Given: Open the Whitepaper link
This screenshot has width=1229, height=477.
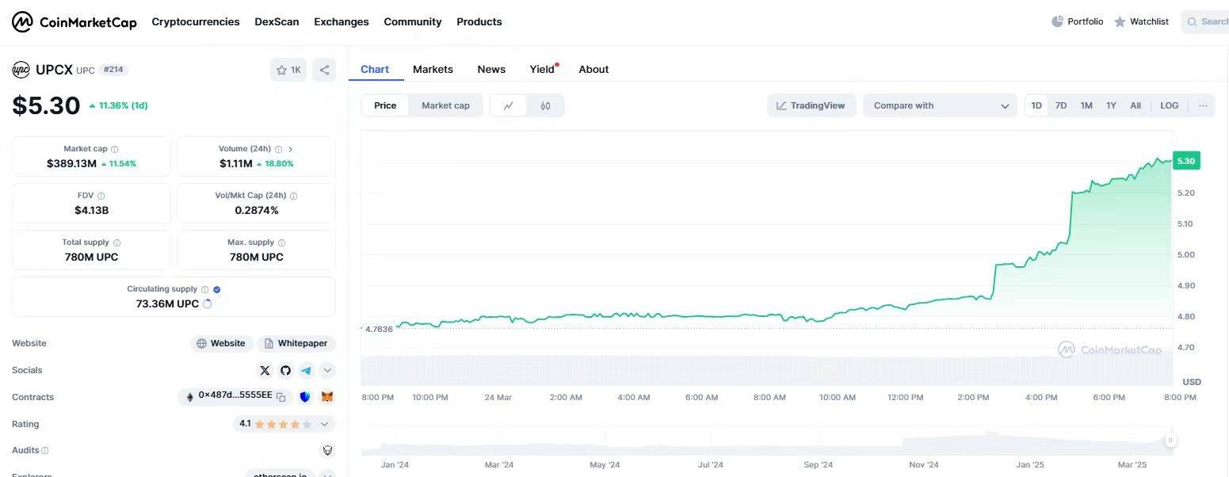Looking at the screenshot, I should point(296,343).
